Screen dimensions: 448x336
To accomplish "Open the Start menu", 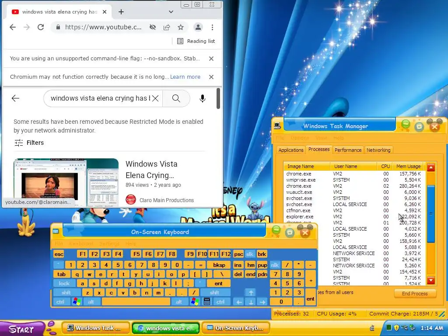I will click(x=22, y=329).
